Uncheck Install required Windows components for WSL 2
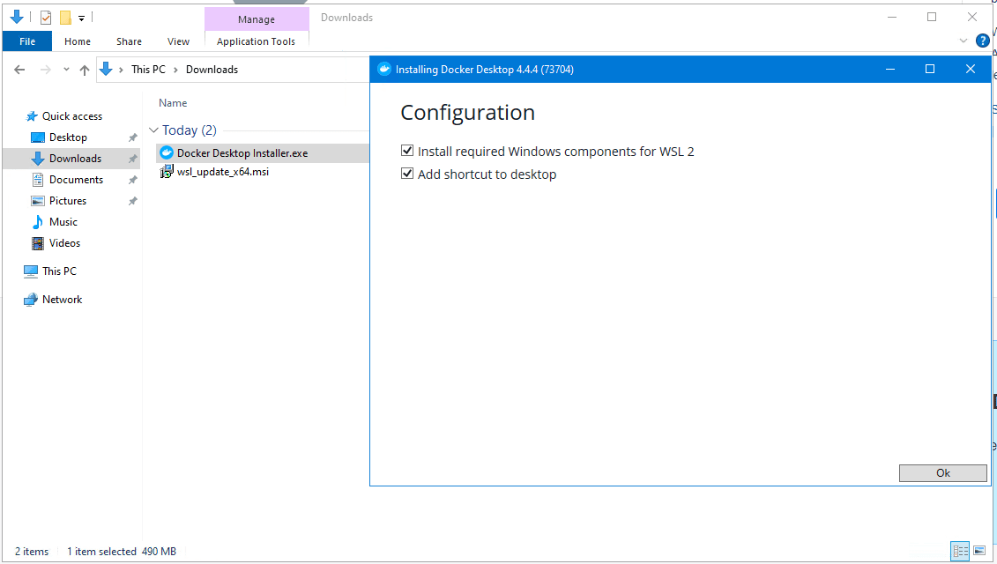This screenshot has height=564, width=997. (x=407, y=151)
